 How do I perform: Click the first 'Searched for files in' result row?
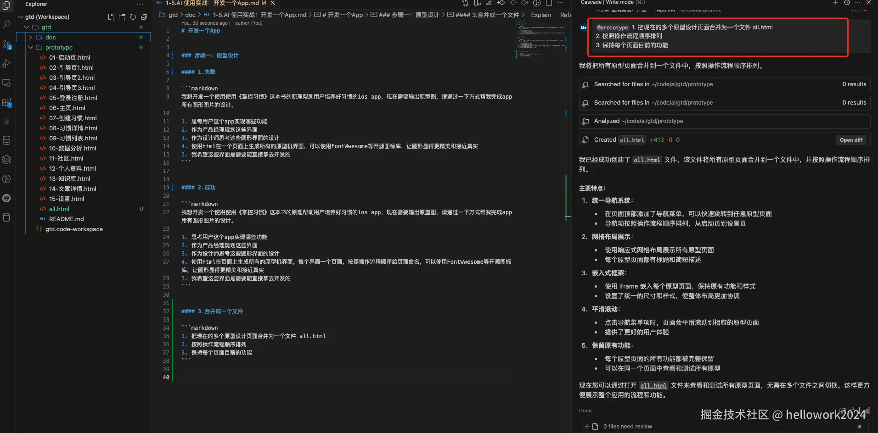pyautogui.click(x=725, y=84)
